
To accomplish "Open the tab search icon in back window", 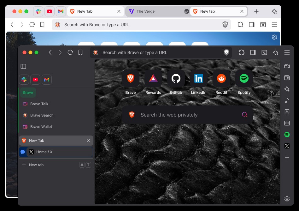I will point(263,25).
